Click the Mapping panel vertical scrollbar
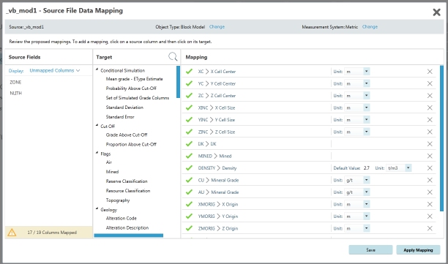The height and width of the screenshot is (264, 448). click(x=441, y=138)
